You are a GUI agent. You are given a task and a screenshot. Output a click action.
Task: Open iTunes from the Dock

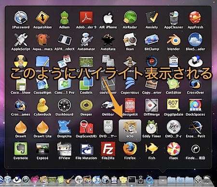tap(96, 180)
